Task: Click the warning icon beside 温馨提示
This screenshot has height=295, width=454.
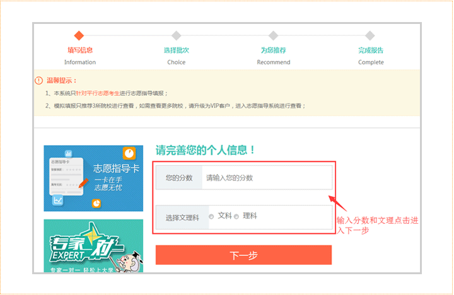Action: pyautogui.click(x=39, y=81)
